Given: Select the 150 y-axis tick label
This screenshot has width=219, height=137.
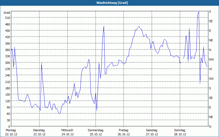Looking at the screenshot, I should 8,95.
